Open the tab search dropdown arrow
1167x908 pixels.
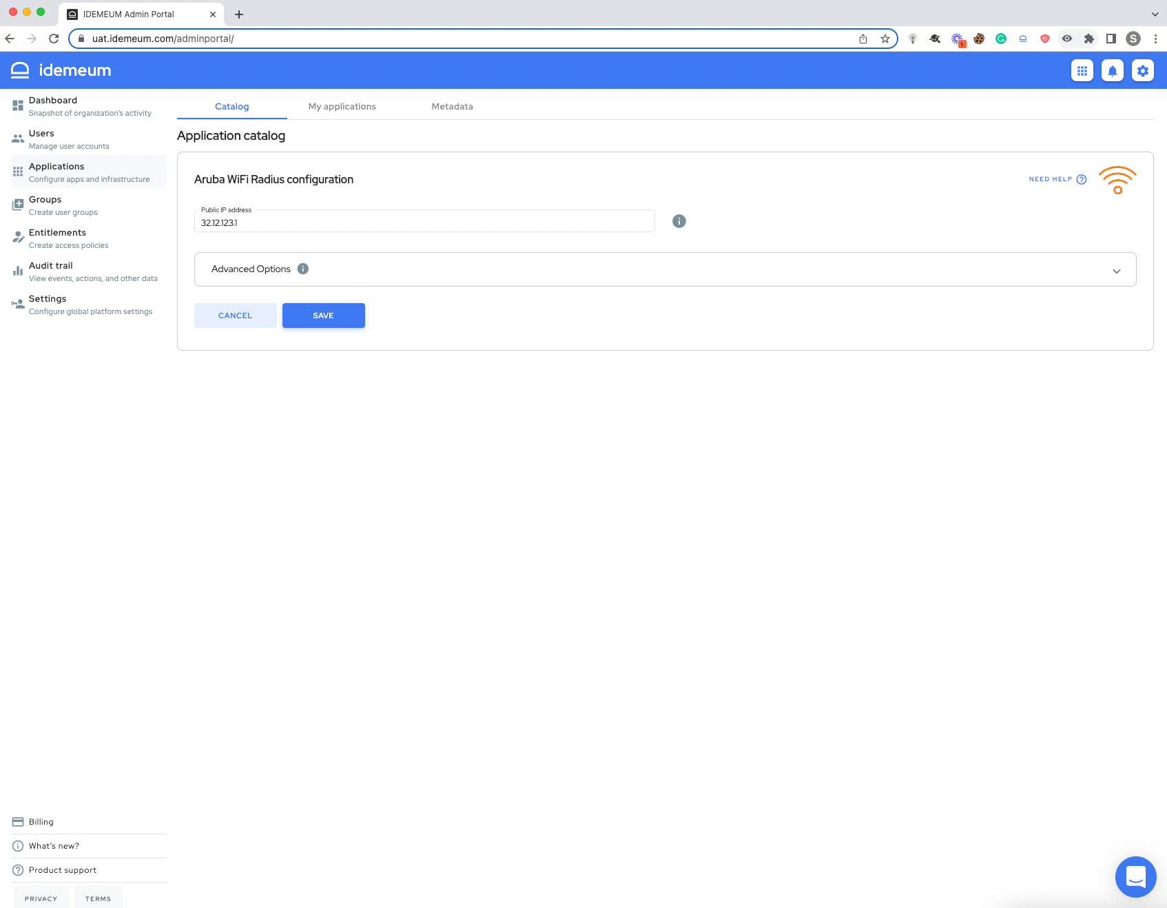pyautogui.click(x=1155, y=14)
